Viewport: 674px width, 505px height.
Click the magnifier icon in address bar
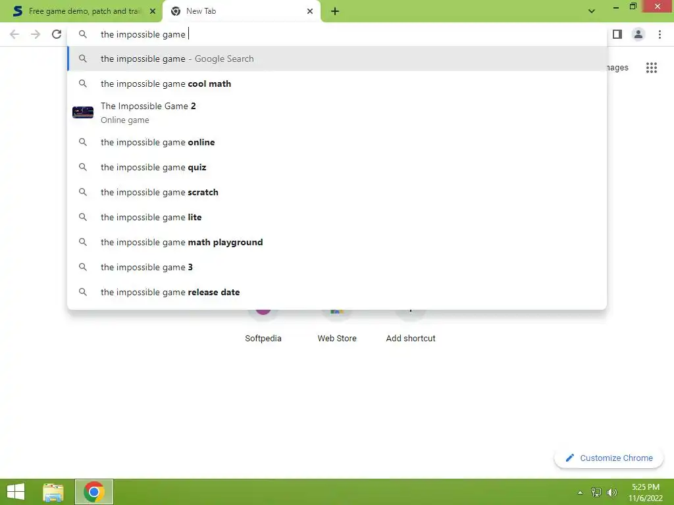(x=83, y=34)
